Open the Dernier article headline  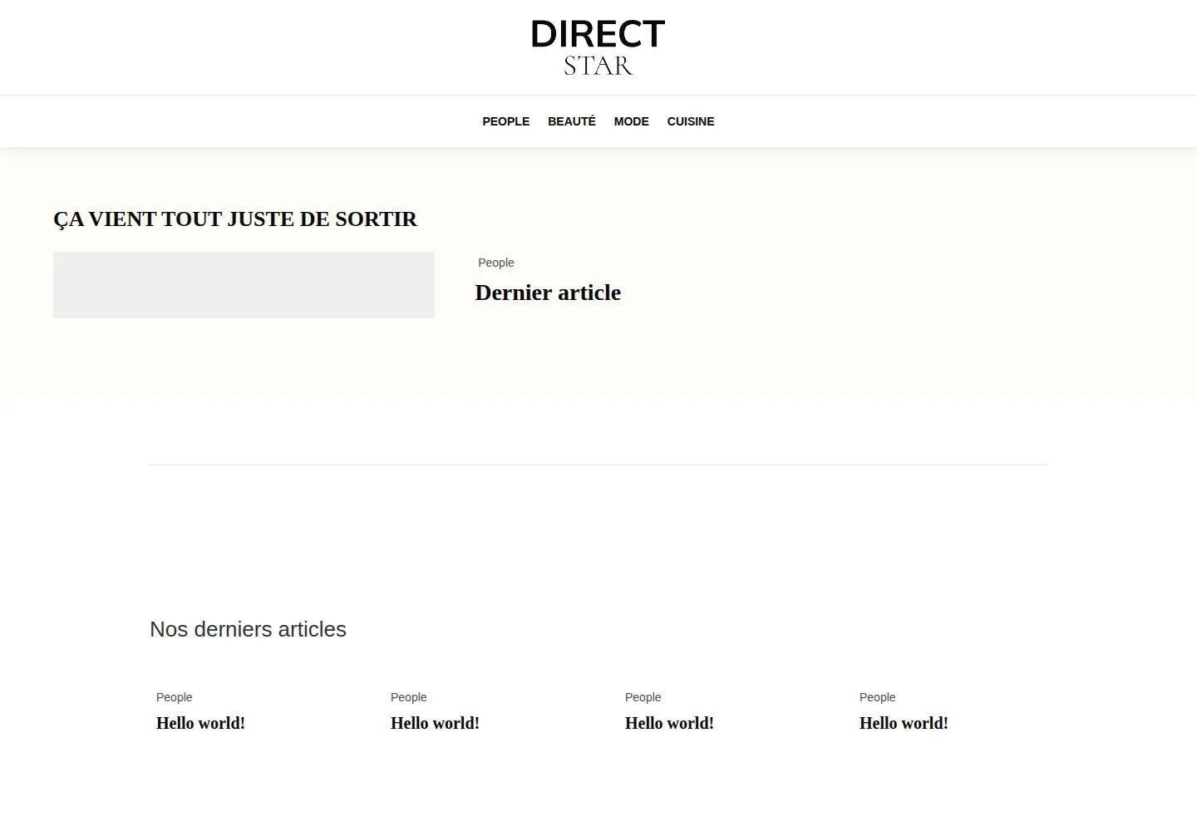coord(548,293)
